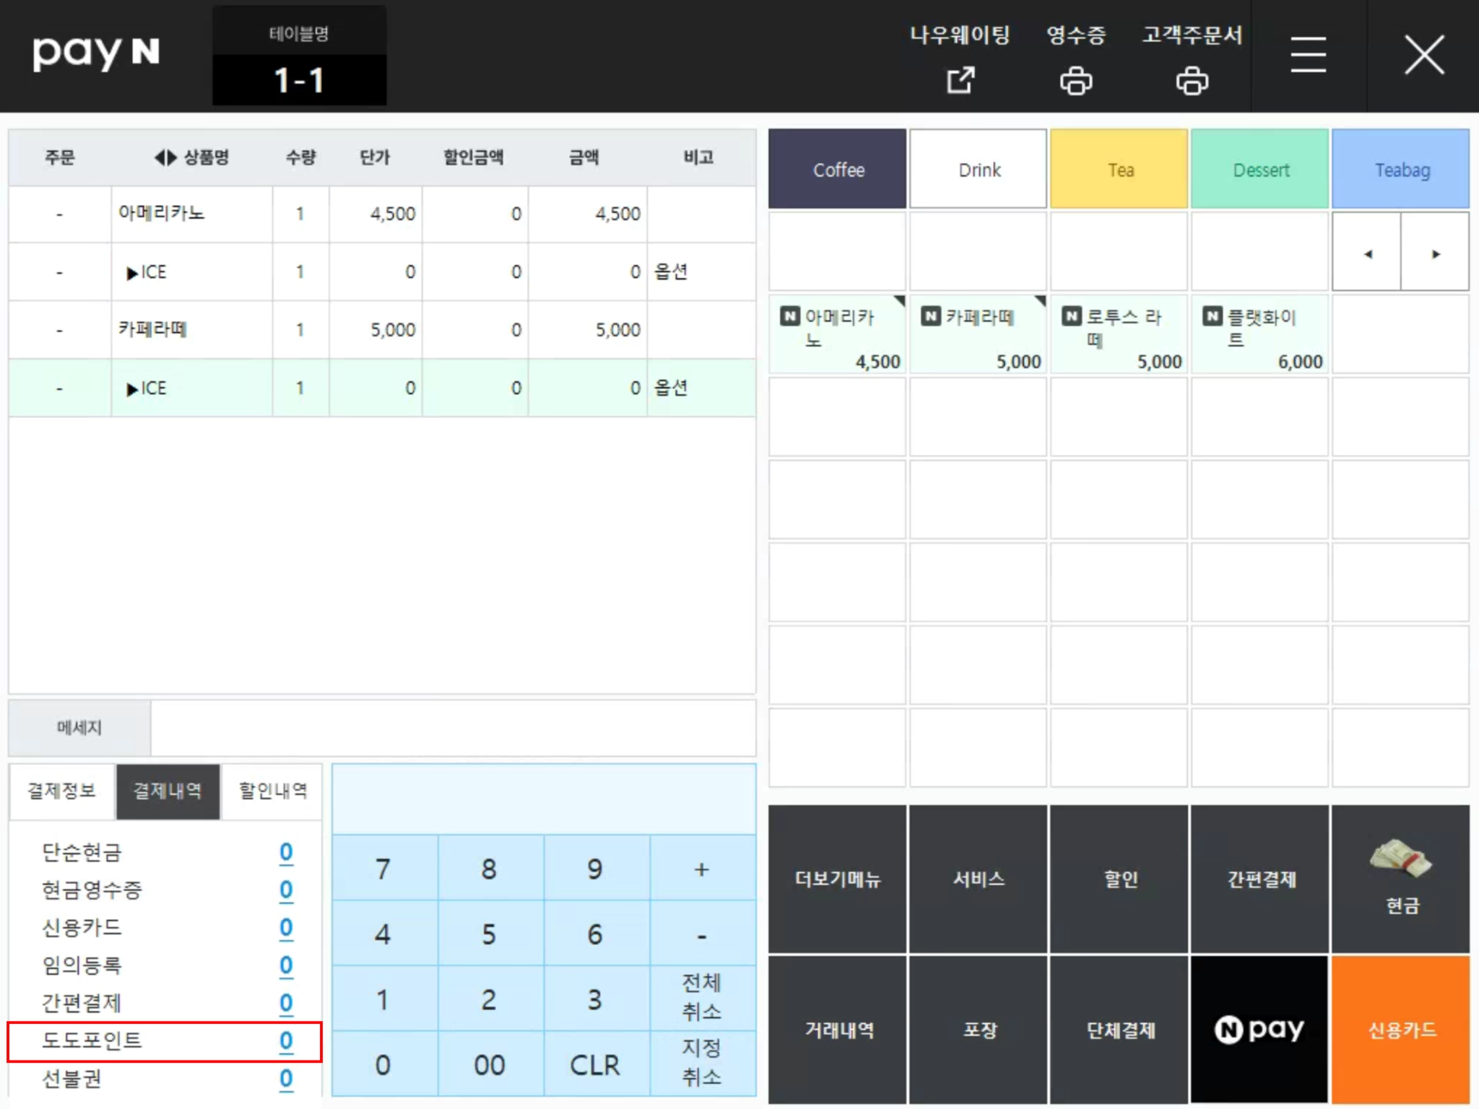This screenshot has width=1479, height=1109.
Task: Click the 도도포인트 amount link
Action: (286, 1040)
